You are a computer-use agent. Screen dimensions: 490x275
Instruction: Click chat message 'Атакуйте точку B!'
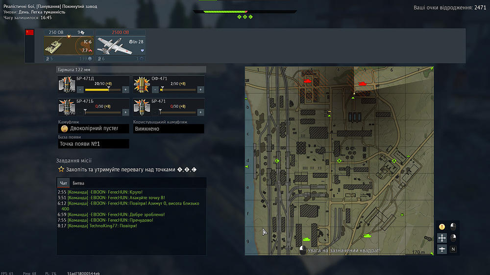click(x=111, y=198)
